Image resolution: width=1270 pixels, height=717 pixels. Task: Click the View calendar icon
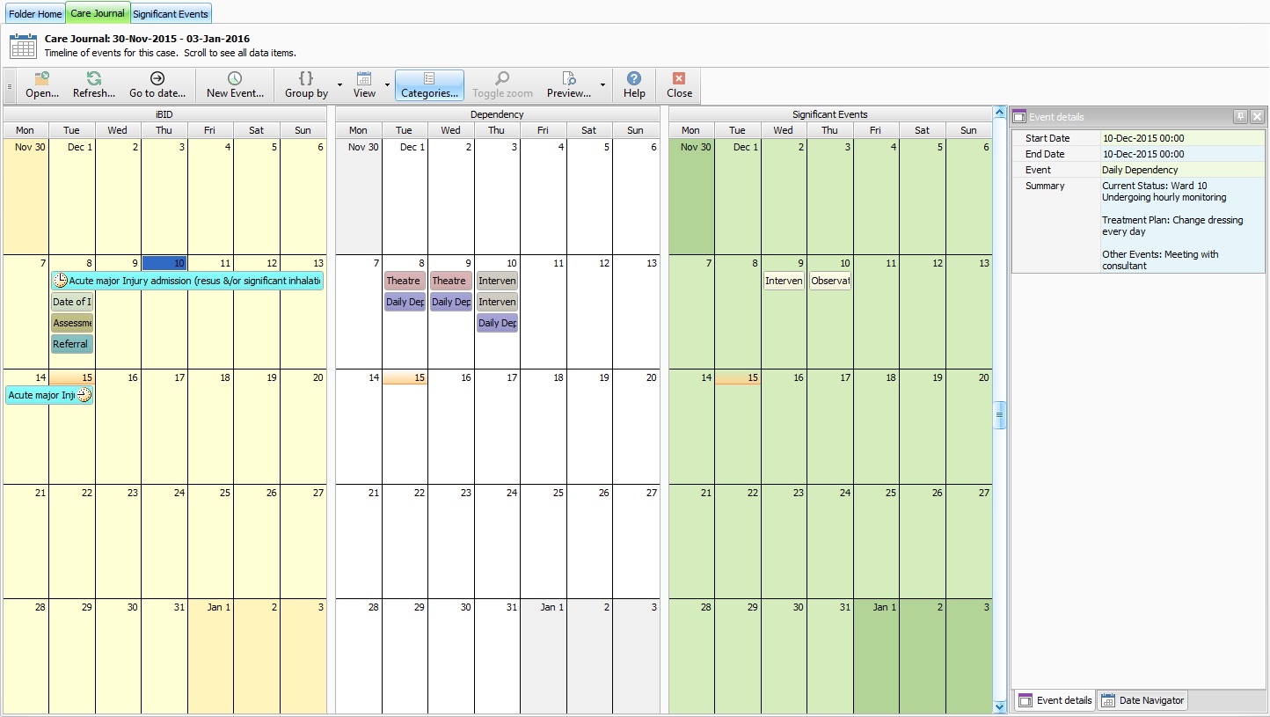pos(364,79)
